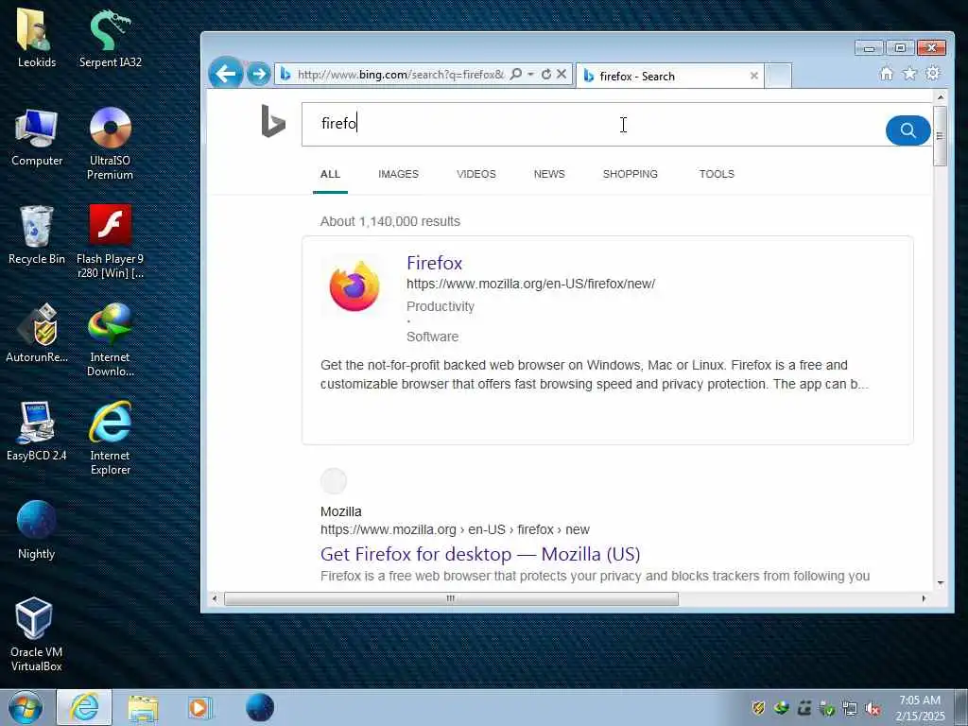Click the Bing logo
968x726 pixels.
coord(273,121)
